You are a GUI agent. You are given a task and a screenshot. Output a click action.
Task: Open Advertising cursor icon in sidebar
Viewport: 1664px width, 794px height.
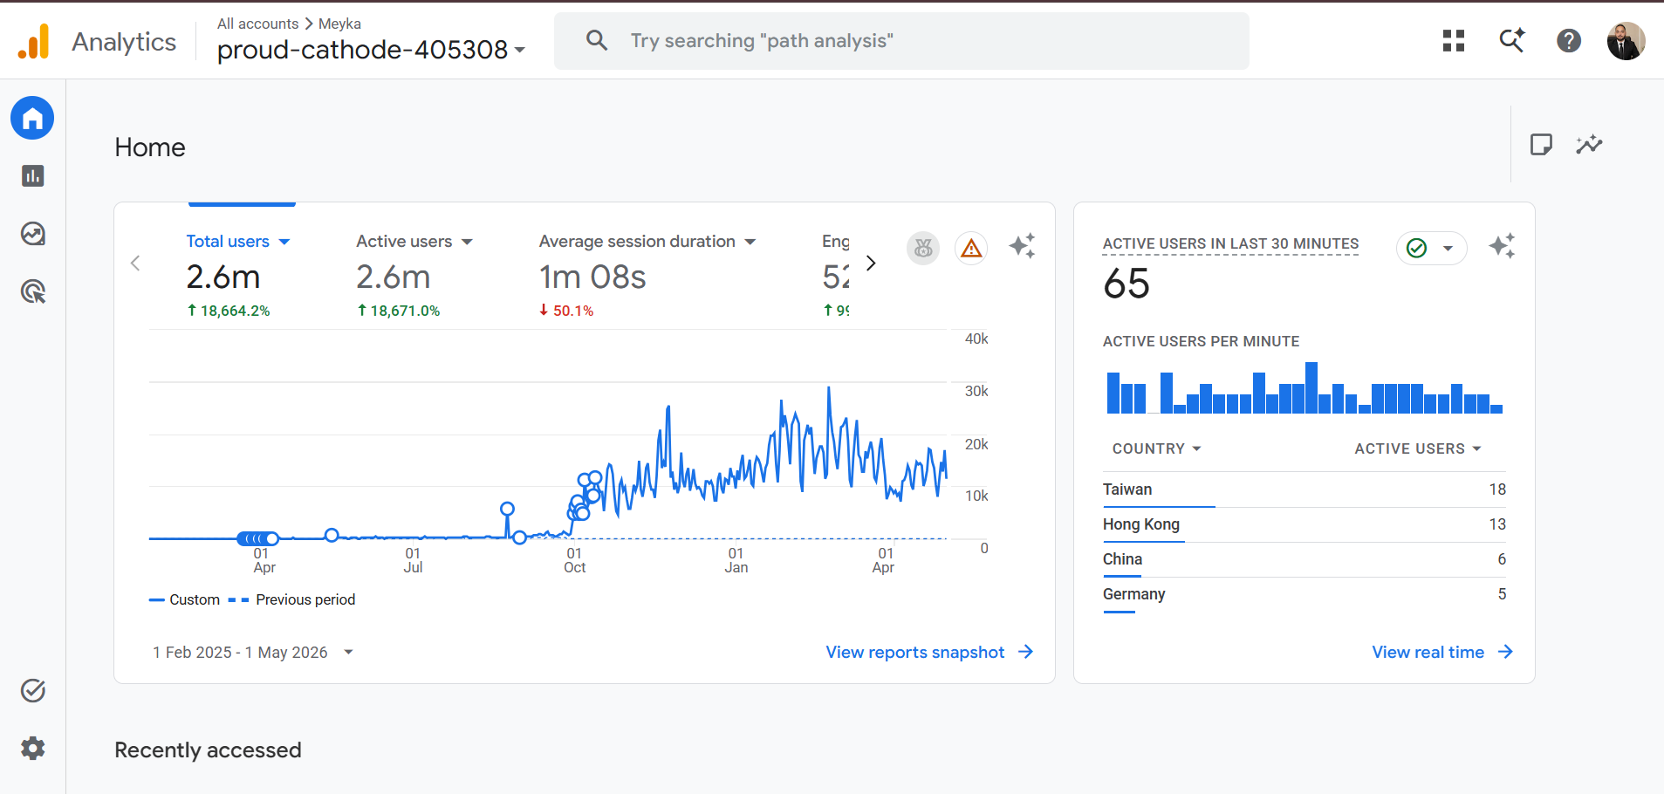click(x=33, y=291)
